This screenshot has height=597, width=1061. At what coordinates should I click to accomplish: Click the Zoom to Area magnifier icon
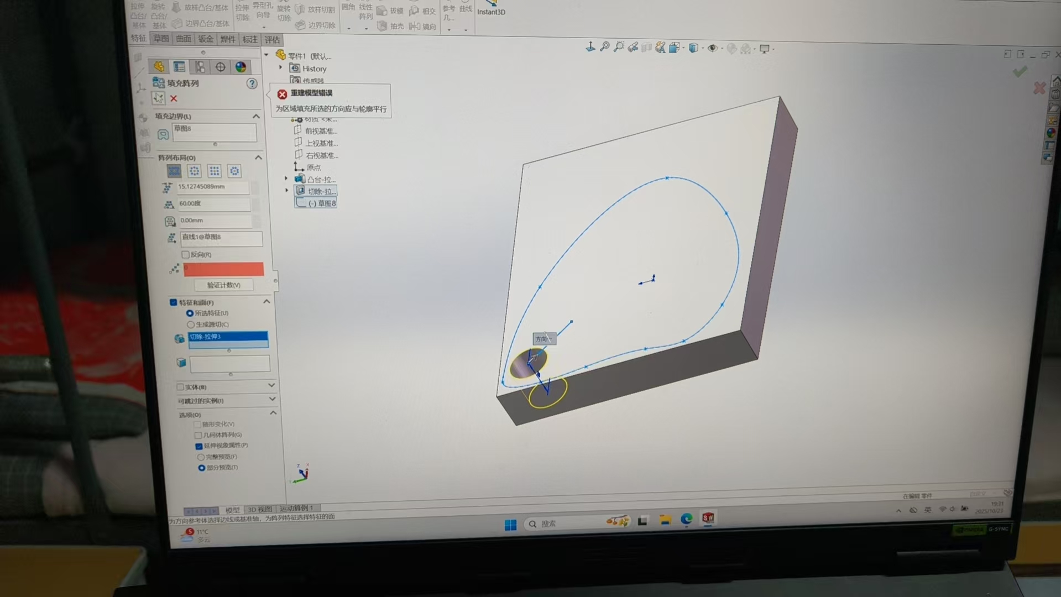pyautogui.click(x=619, y=48)
